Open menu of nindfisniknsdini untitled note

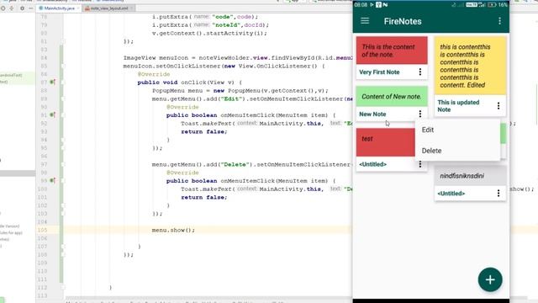point(498,193)
